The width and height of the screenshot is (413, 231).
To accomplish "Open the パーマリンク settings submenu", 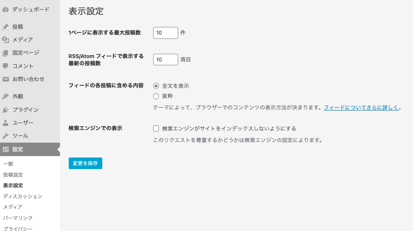I will coord(18,218).
